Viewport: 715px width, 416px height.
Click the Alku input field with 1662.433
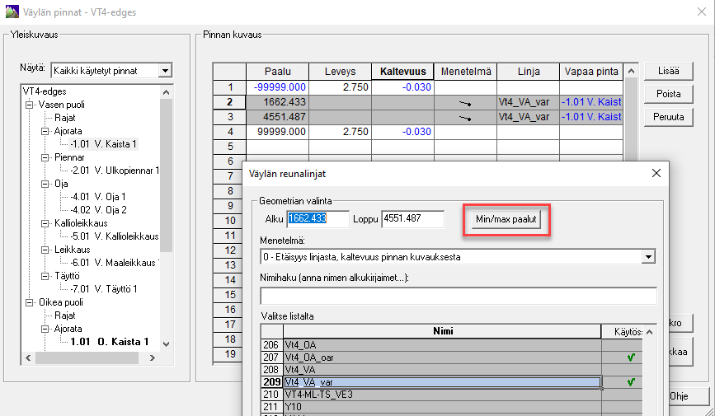[x=318, y=219]
